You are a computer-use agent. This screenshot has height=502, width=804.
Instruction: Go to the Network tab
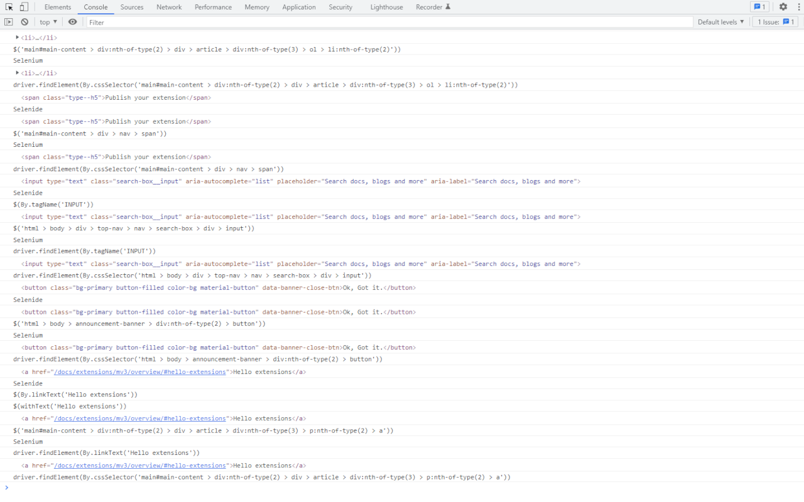point(169,7)
